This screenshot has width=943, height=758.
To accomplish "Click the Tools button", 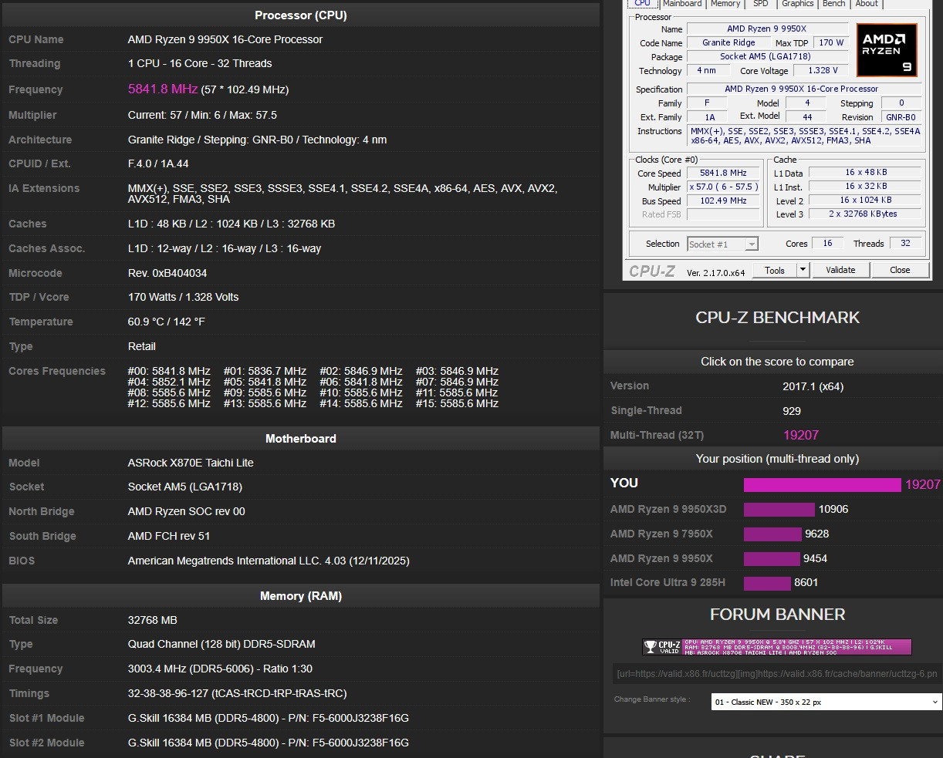I will click(775, 270).
